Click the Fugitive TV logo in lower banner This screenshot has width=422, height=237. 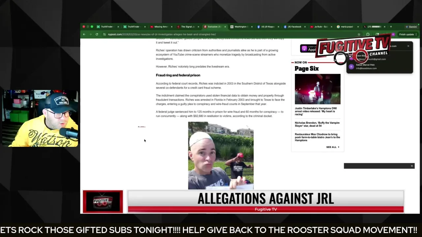(x=103, y=201)
